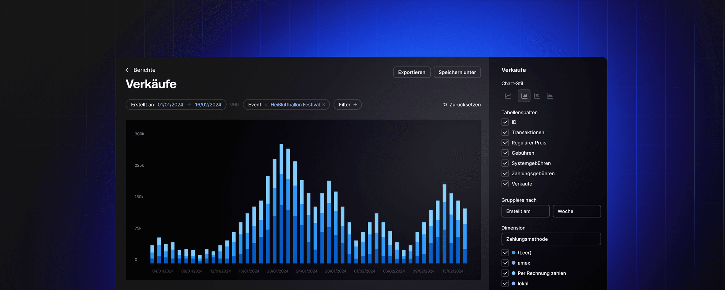Remove the Heißluftballon Festival event filter
This screenshot has width=725, height=290.
pos(324,104)
